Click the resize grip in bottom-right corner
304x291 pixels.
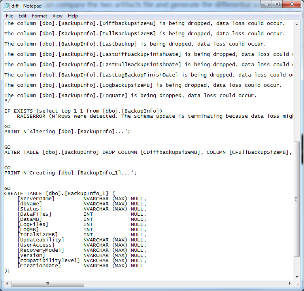[x=298, y=284]
